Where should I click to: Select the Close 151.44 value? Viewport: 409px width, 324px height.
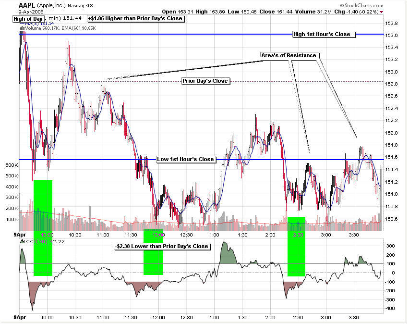tap(276, 12)
